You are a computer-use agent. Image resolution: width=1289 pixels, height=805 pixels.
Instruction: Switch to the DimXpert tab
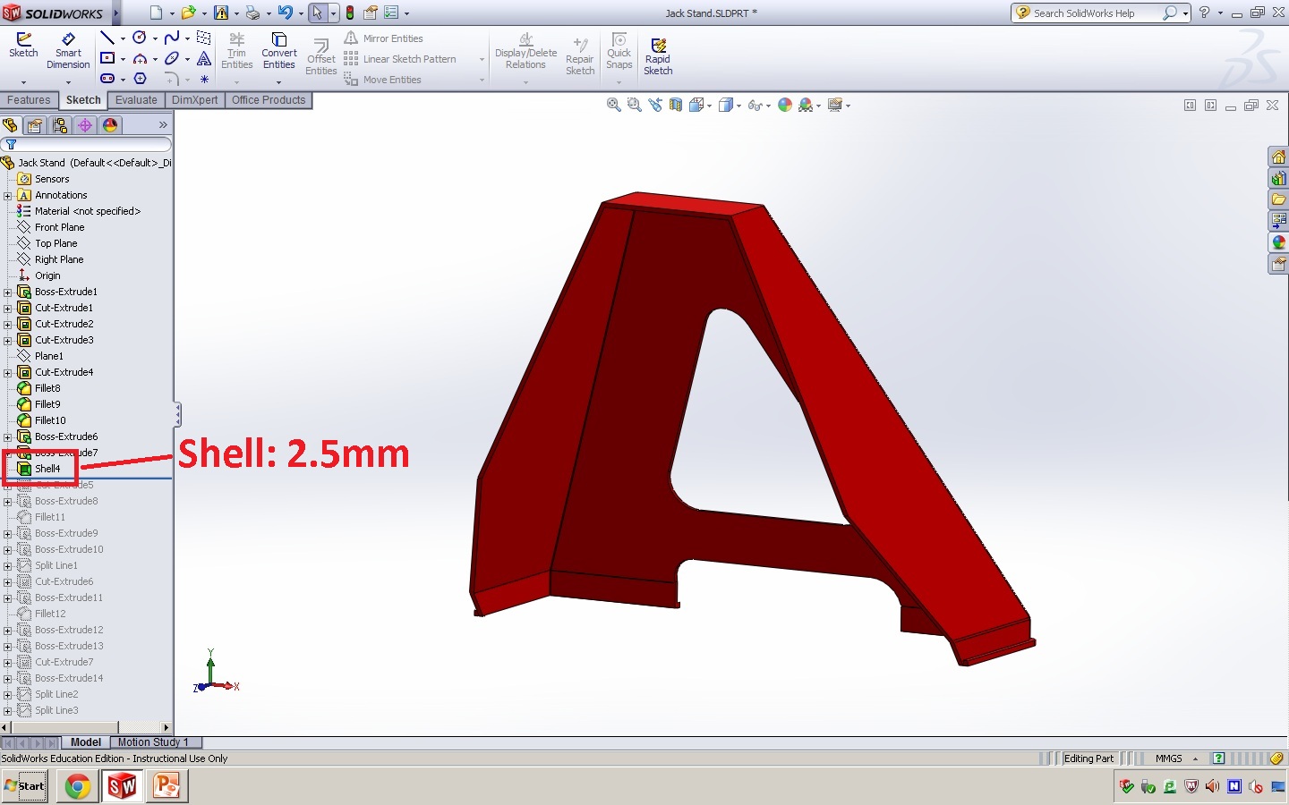click(194, 100)
